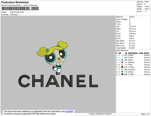Click the KREM color swatch
Viewport: 151px width, 116px height.
[122, 55]
